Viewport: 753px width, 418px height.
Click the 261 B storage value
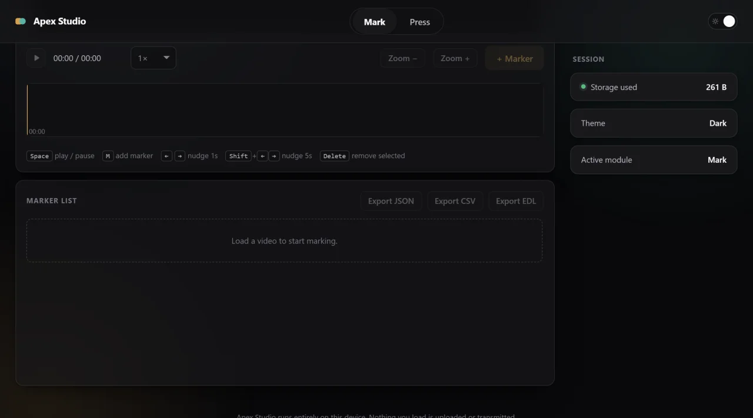click(x=716, y=87)
